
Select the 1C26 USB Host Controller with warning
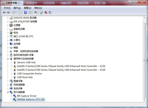click(61, 66)
